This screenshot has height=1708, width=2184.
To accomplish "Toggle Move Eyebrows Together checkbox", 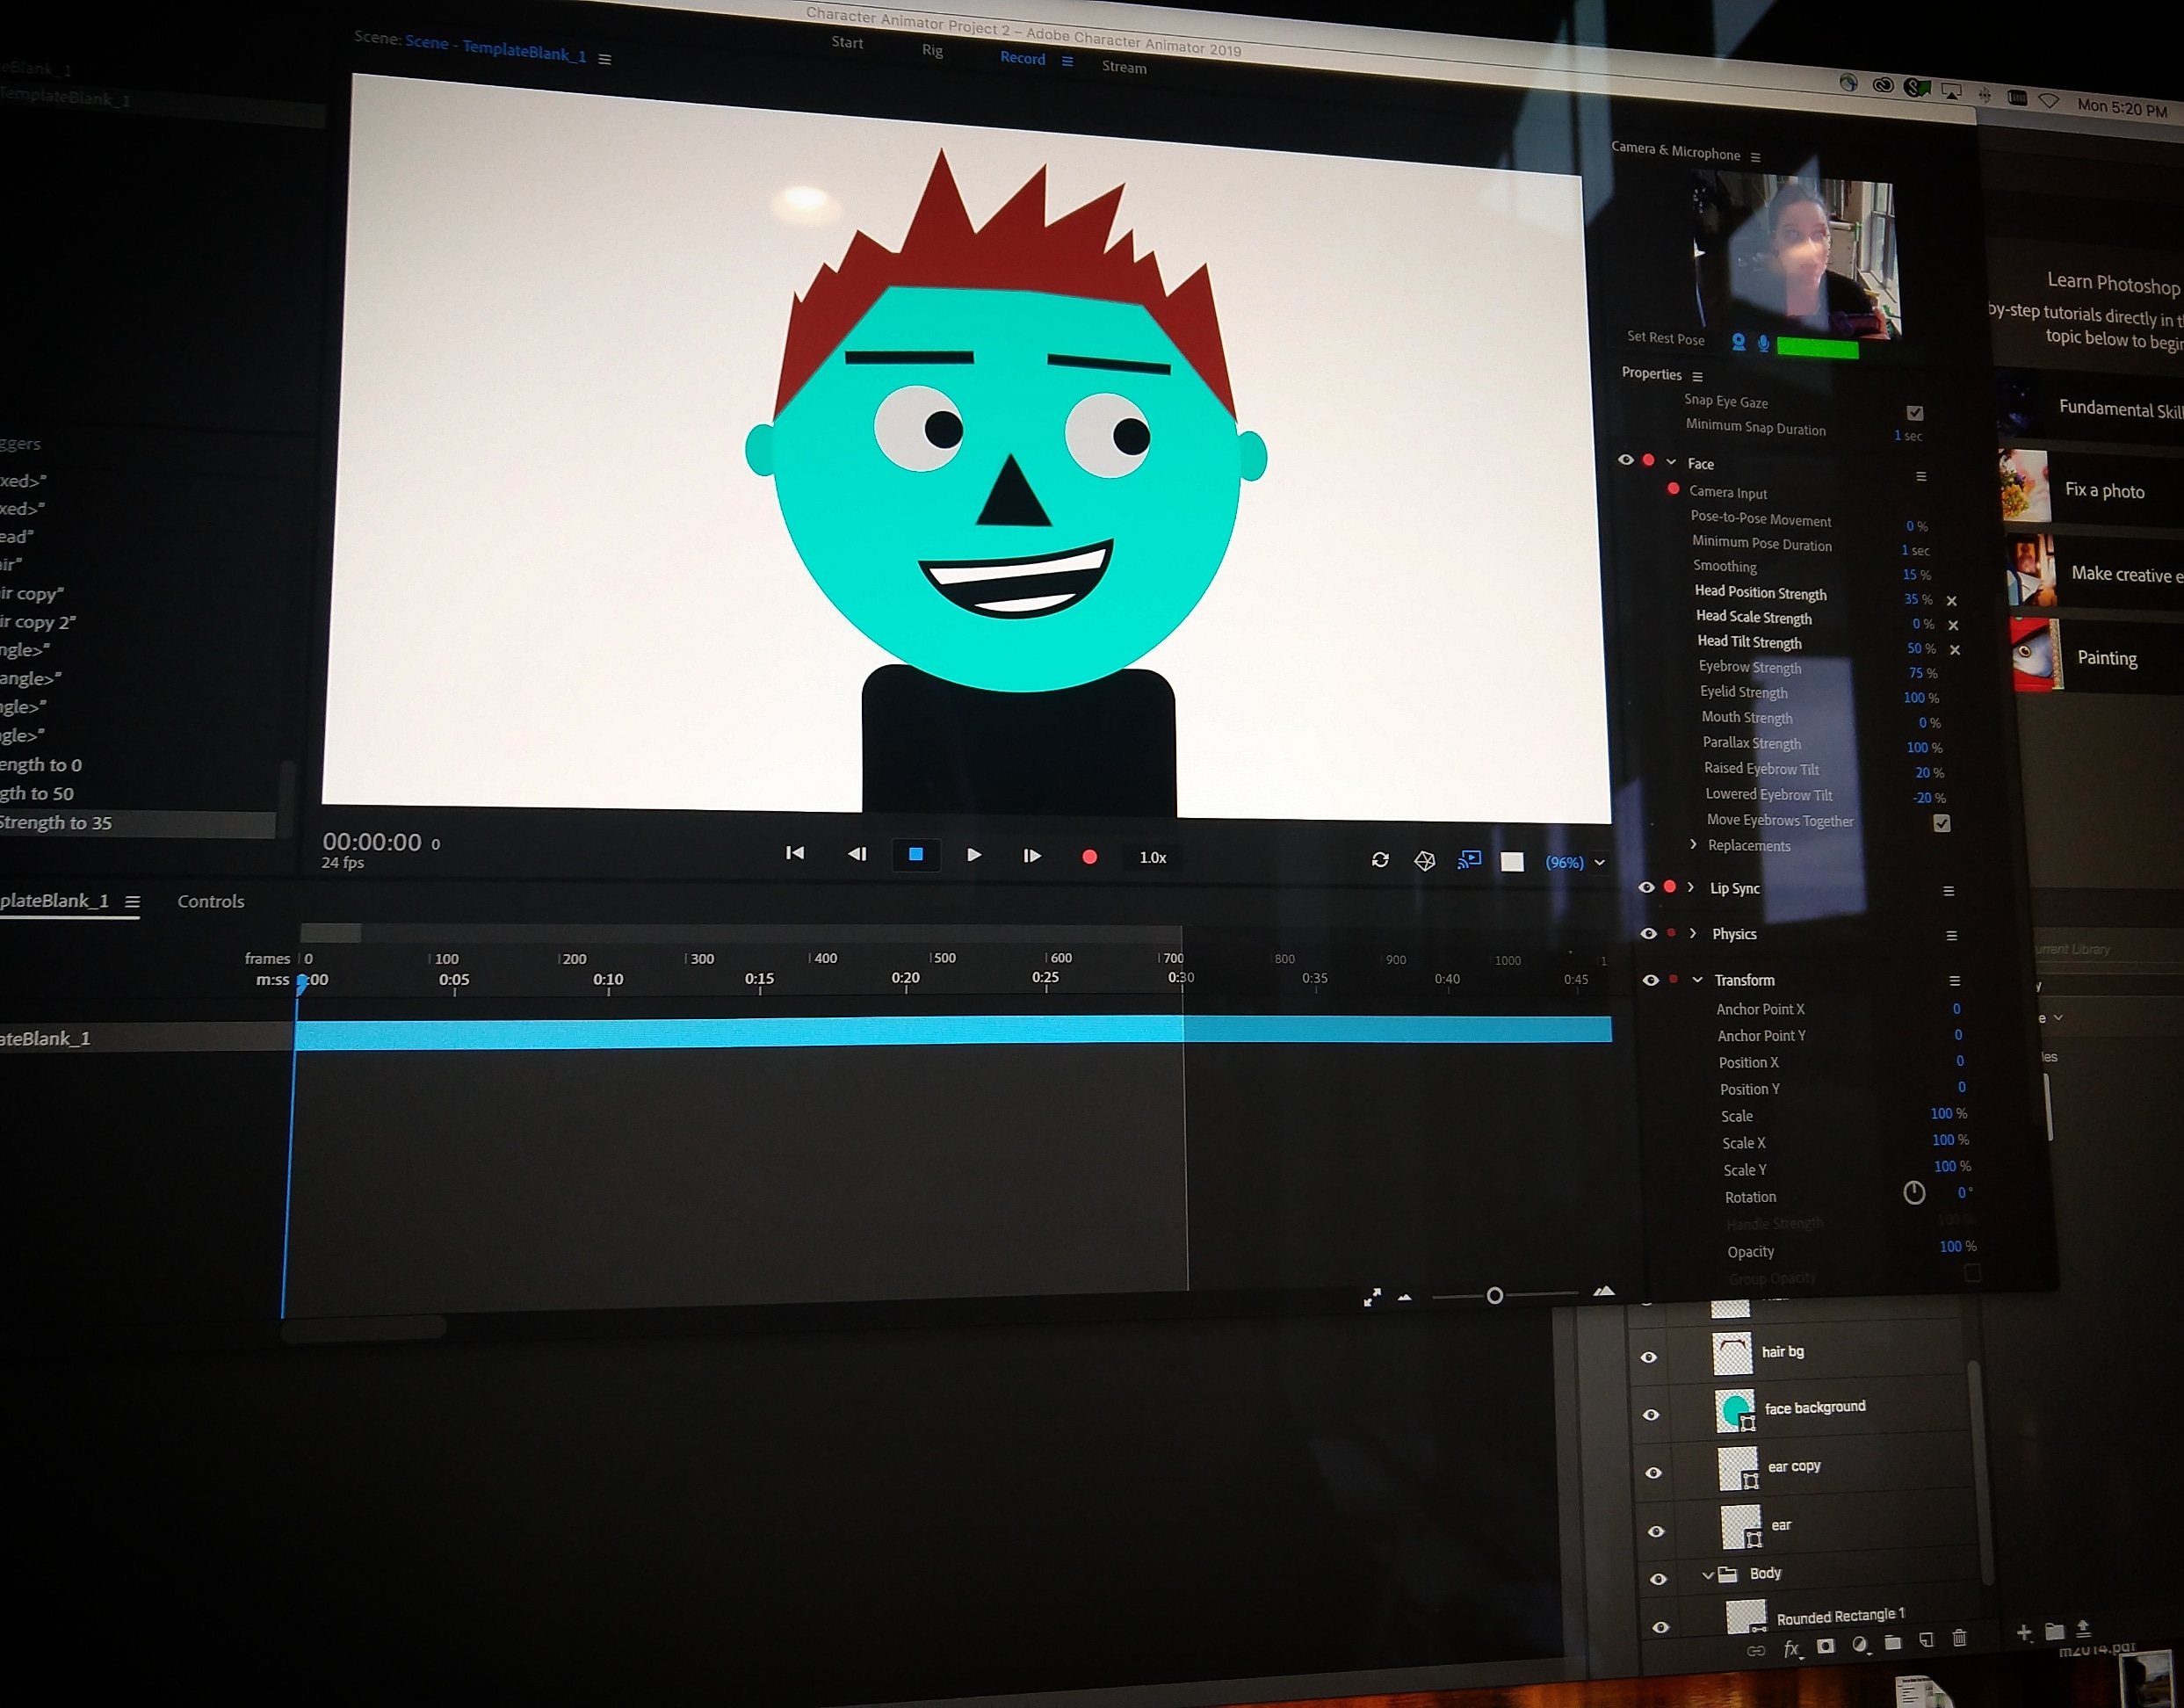I will 1941,823.
